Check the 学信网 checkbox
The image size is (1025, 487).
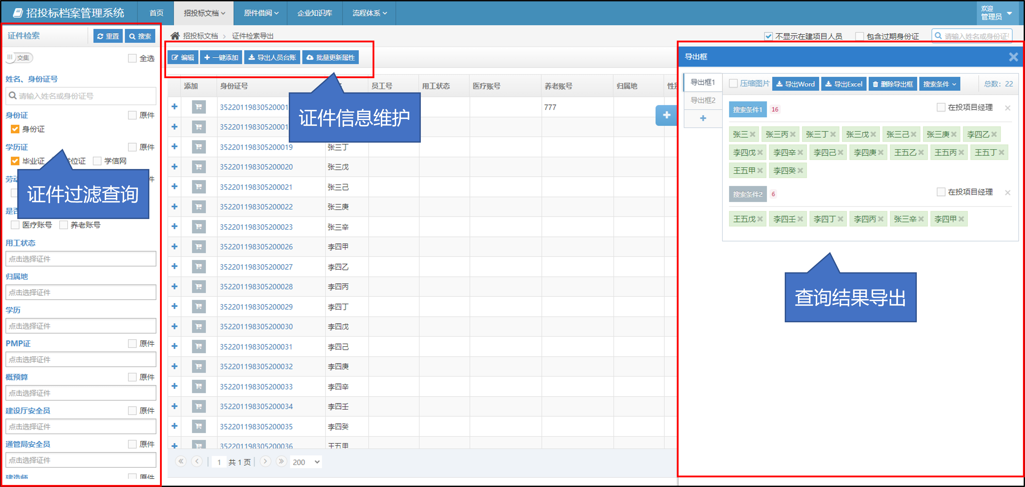(97, 161)
